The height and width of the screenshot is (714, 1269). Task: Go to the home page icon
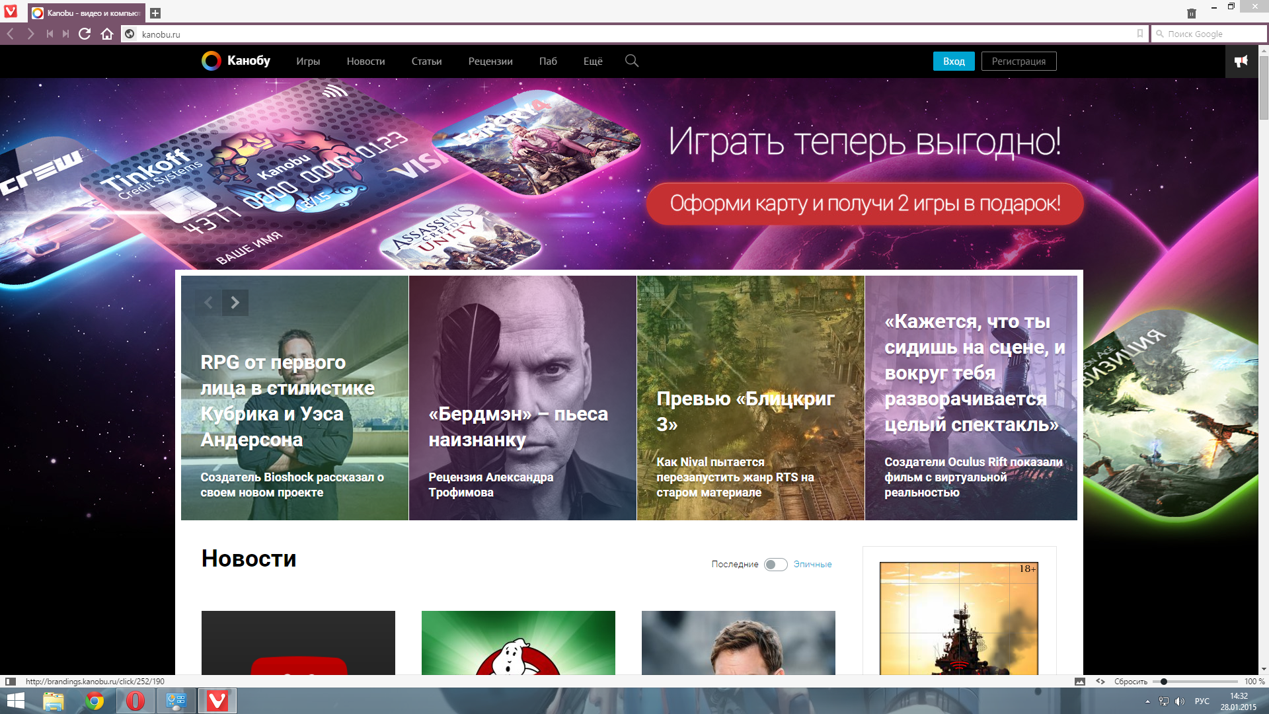107,34
